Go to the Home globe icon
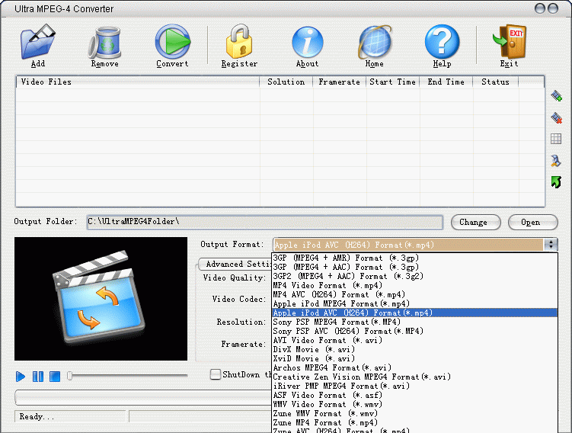The height and width of the screenshot is (433, 572). (x=375, y=42)
